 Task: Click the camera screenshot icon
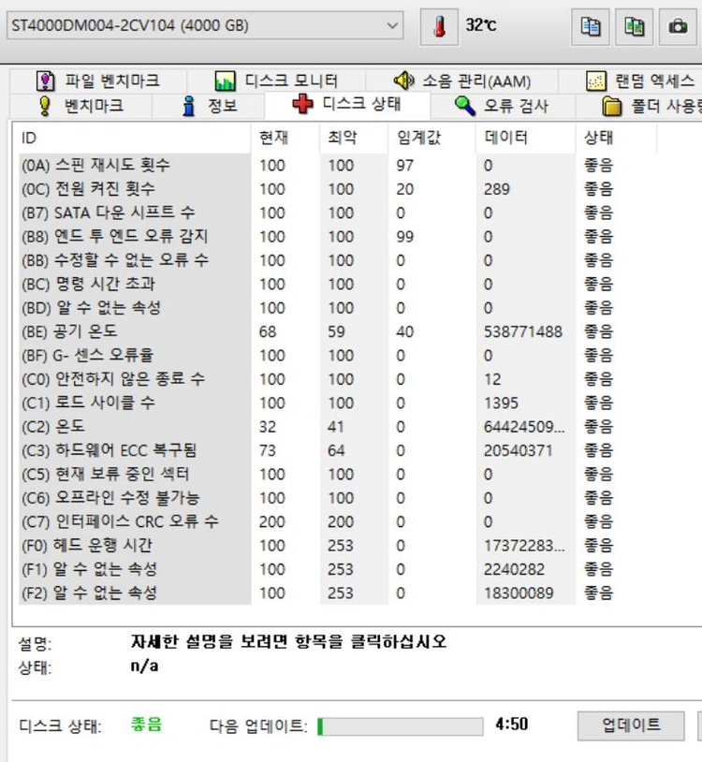pos(678,26)
